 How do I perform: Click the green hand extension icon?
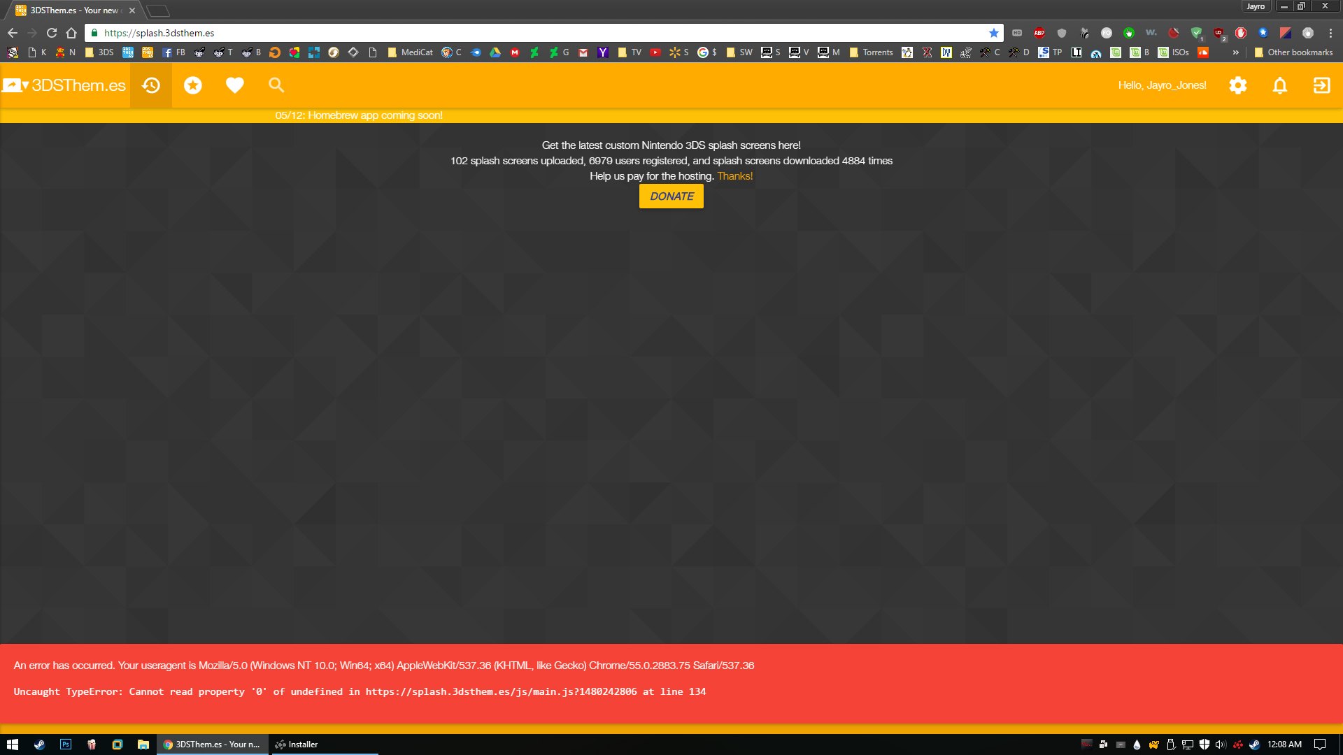coord(1129,33)
